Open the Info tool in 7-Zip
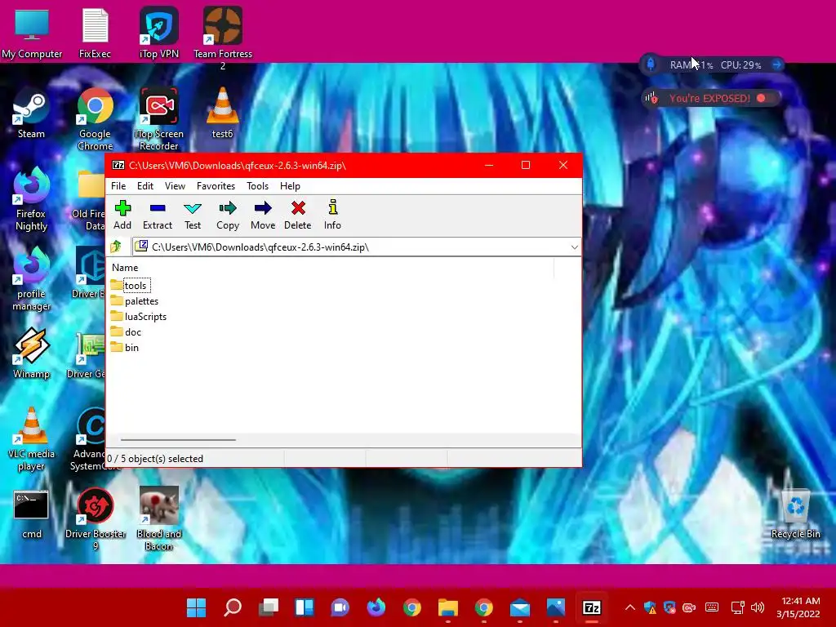This screenshot has height=627, width=836. point(332,215)
